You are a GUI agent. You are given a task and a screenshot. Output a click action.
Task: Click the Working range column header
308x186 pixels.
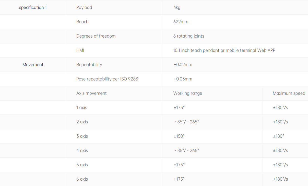point(187,93)
